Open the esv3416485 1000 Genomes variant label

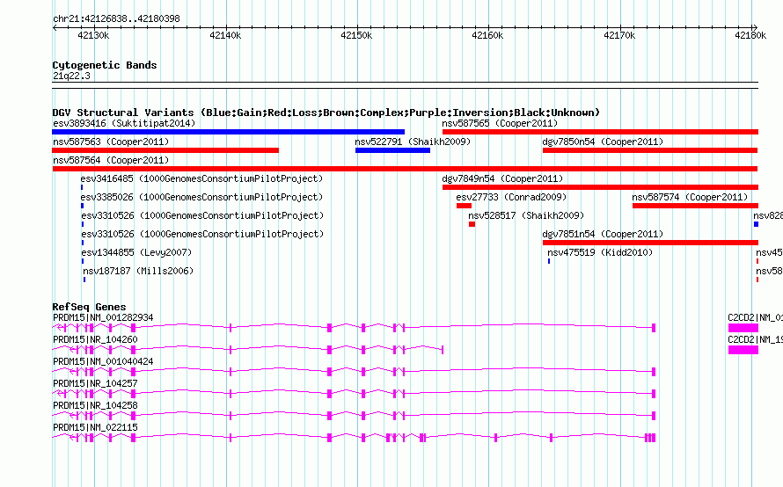pyautogui.click(x=201, y=178)
